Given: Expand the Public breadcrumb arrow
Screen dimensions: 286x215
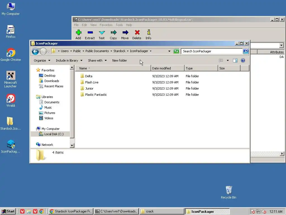Looking at the screenshot, I should pyautogui.click(x=83, y=51).
